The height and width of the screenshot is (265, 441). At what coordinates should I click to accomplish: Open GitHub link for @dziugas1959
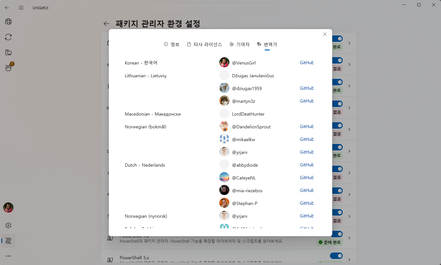tap(307, 88)
